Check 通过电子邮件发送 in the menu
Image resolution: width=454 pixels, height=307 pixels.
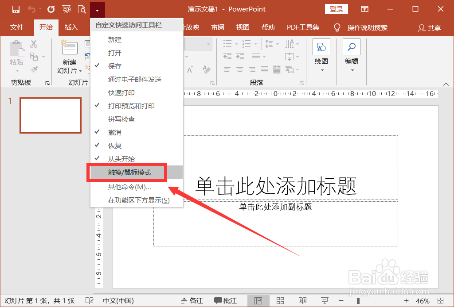point(137,80)
